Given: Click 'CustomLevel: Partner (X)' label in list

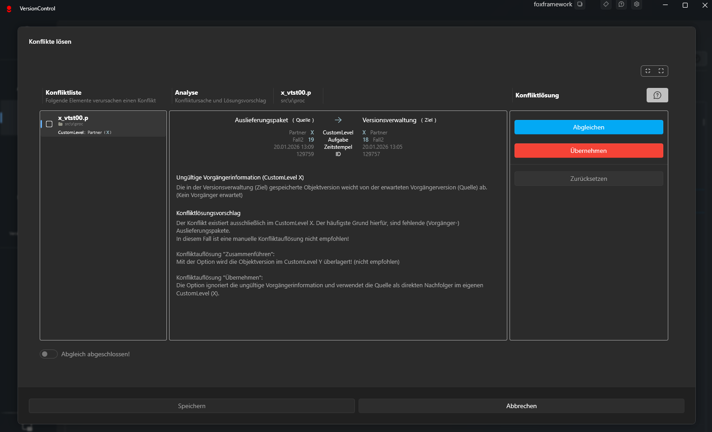Looking at the screenshot, I should tap(85, 133).
